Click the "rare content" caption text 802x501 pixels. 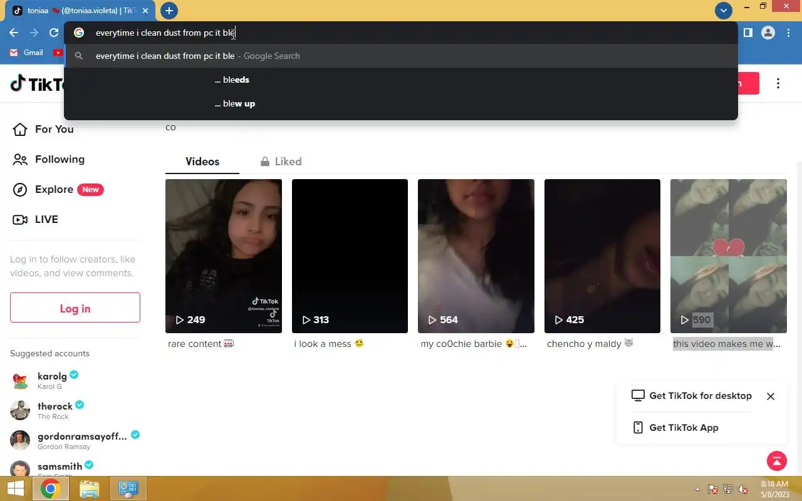(x=200, y=344)
